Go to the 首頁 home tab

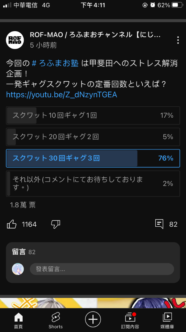(18, 321)
